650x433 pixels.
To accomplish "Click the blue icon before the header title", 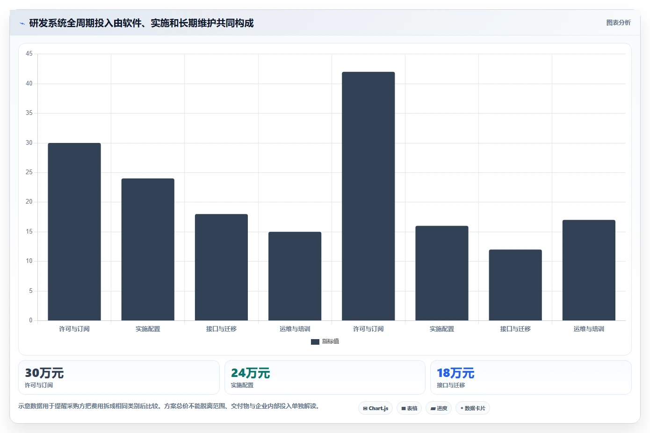I will pos(22,23).
